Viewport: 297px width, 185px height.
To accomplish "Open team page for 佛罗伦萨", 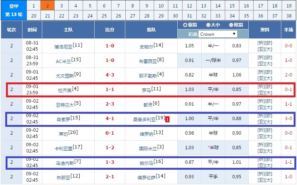I will tap(146, 178).
